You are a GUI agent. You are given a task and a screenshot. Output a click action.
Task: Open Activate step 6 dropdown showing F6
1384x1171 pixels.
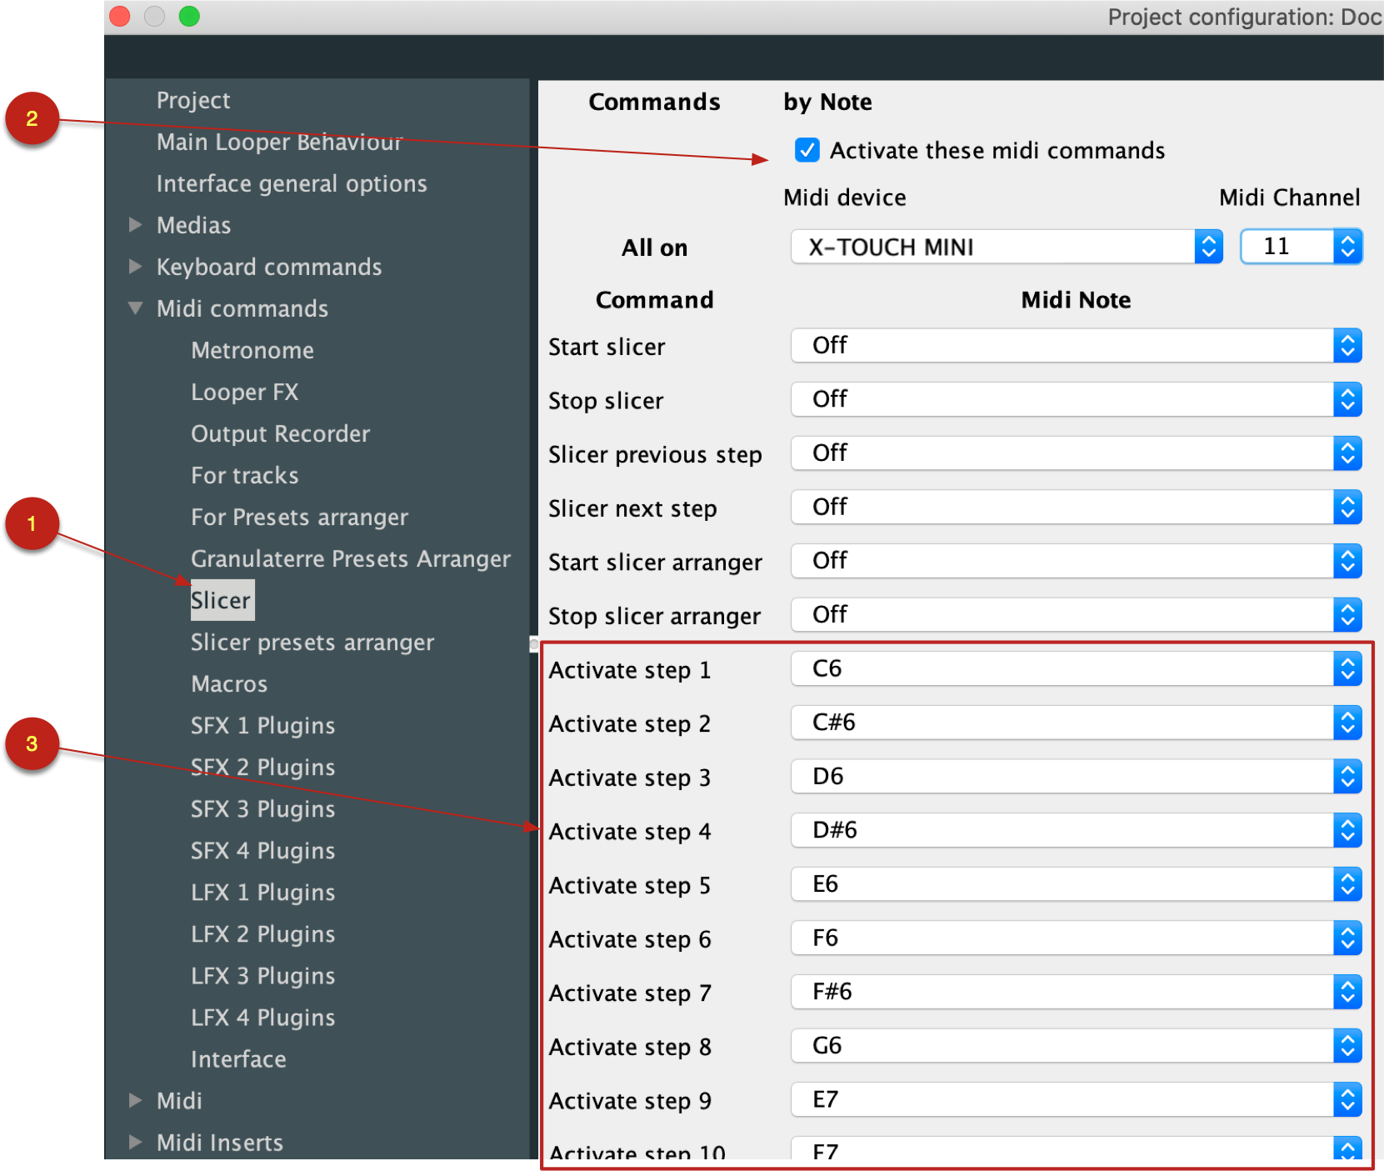(x=1076, y=938)
